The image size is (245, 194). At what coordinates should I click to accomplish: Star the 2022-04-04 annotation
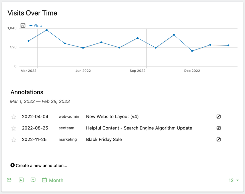[x=14, y=117]
